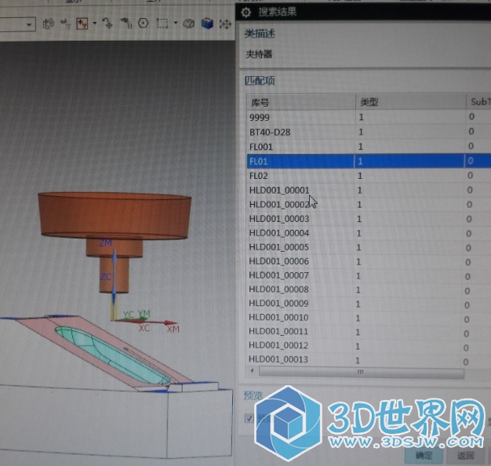The width and height of the screenshot is (491, 466).
Task: Toggle the 预览 preview checkbox
Action: tap(249, 418)
